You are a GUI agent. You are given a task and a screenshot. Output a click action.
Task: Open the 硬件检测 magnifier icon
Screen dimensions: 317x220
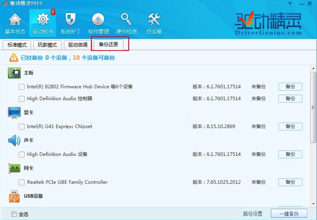pyautogui.click(x=126, y=23)
